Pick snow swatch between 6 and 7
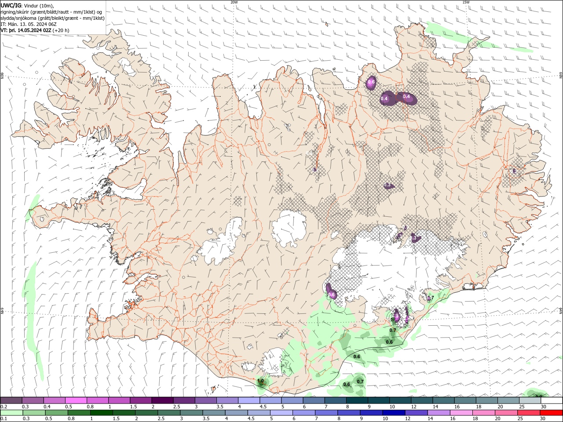The width and height of the screenshot is (563, 422). coord(314,400)
